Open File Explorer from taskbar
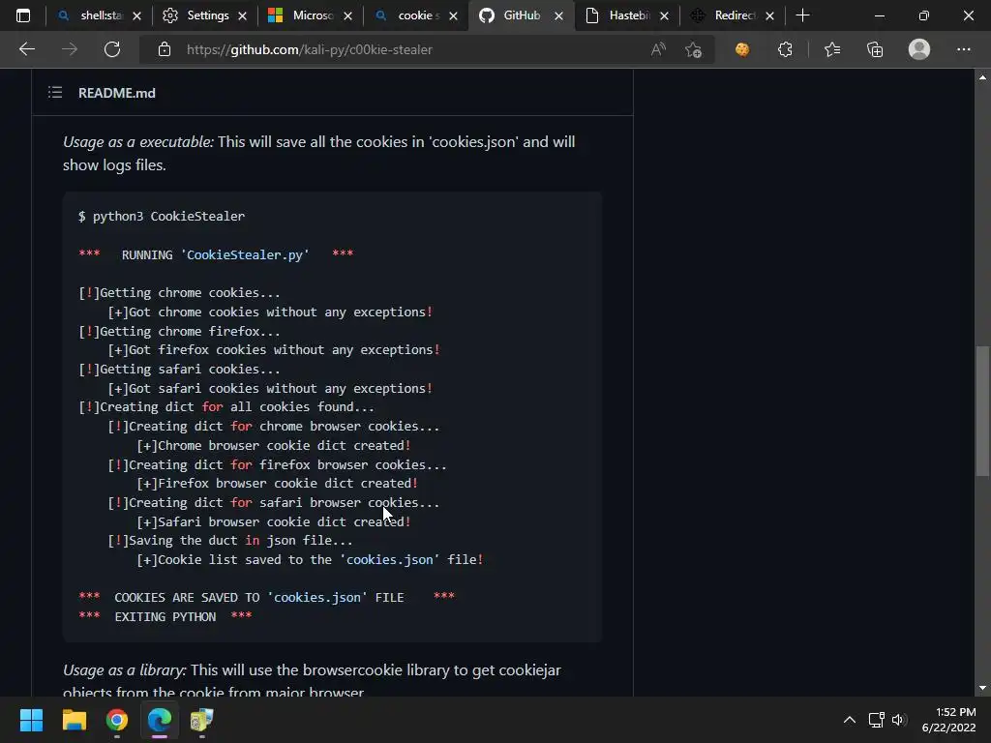 [74, 720]
